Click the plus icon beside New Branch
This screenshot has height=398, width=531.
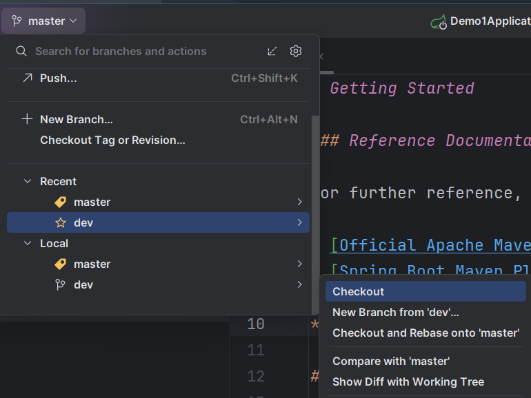pyautogui.click(x=27, y=119)
